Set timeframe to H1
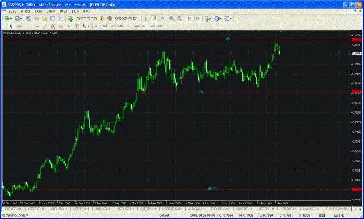The height and width of the screenshot is (219, 364). coord(129,26)
